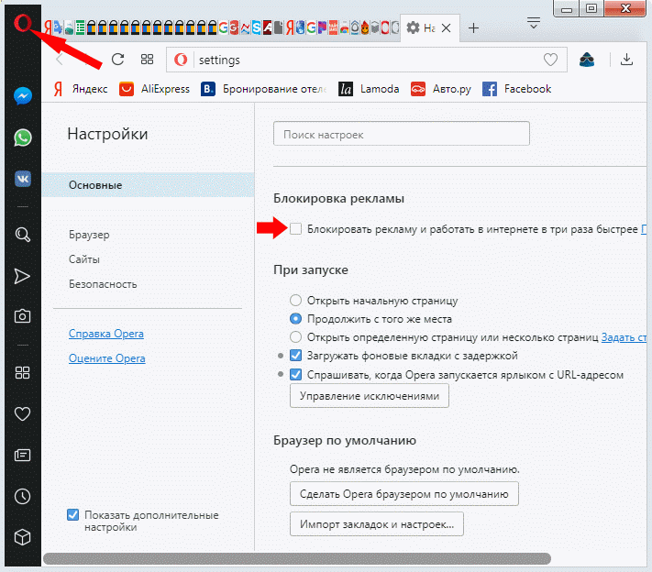The height and width of the screenshot is (572, 652).
Task: Click the horizontal scrollbar at the bottom
Action: coord(297,558)
